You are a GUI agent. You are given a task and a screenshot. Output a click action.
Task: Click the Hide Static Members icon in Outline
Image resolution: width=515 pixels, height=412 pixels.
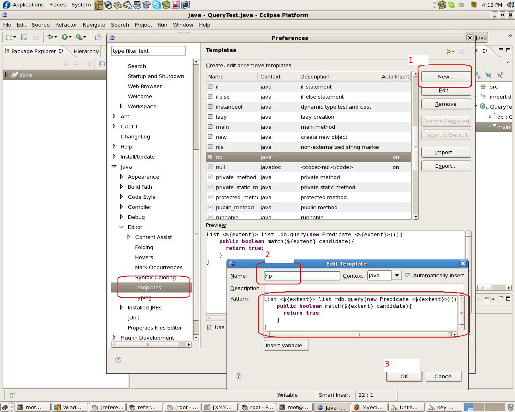point(500,75)
